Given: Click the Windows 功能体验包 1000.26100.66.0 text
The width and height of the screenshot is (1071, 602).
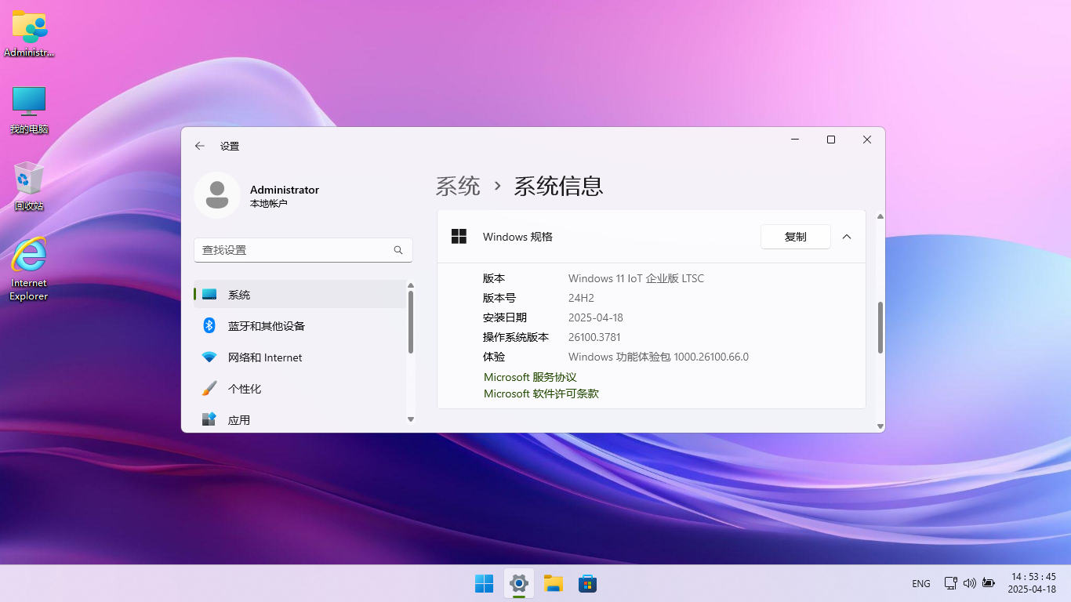Looking at the screenshot, I should click(x=659, y=357).
